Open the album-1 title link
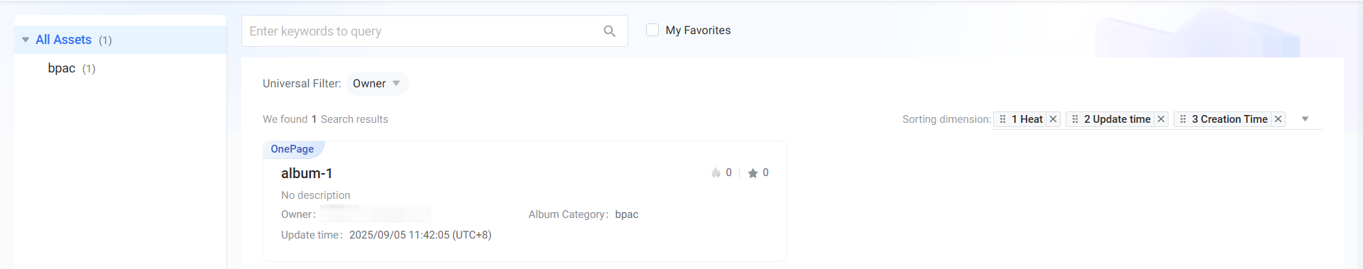The width and height of the screenshot is (1363, 269). [307, 173]
